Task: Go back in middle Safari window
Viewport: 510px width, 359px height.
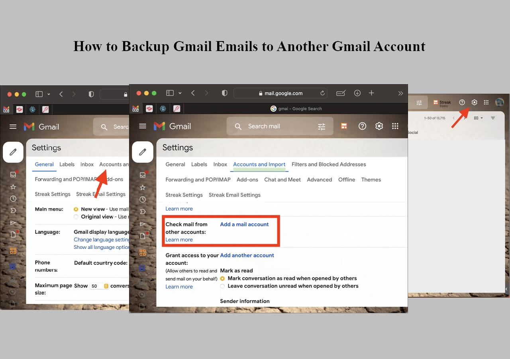Action: tap(193, 93)
